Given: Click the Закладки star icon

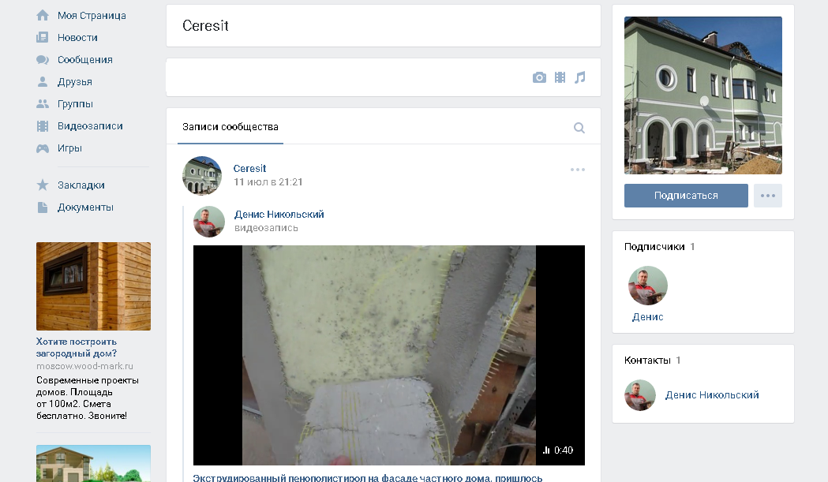Looking at the screenshot, I should coord(43,185).
